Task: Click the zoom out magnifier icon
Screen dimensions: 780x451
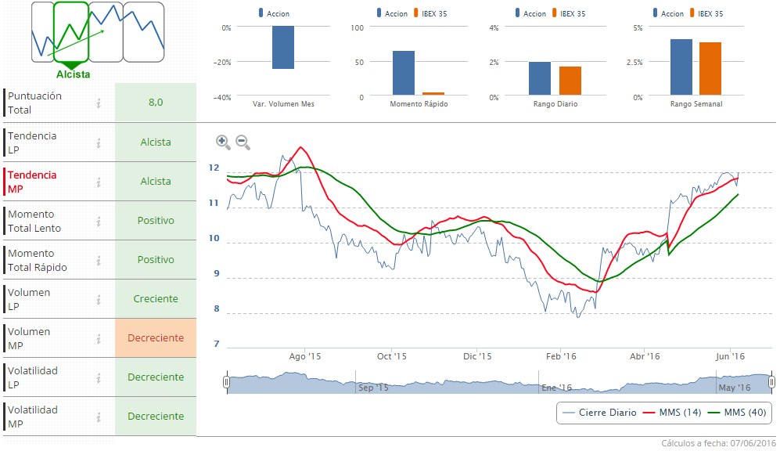Action: pyautogui.click(x=243, y=142)
